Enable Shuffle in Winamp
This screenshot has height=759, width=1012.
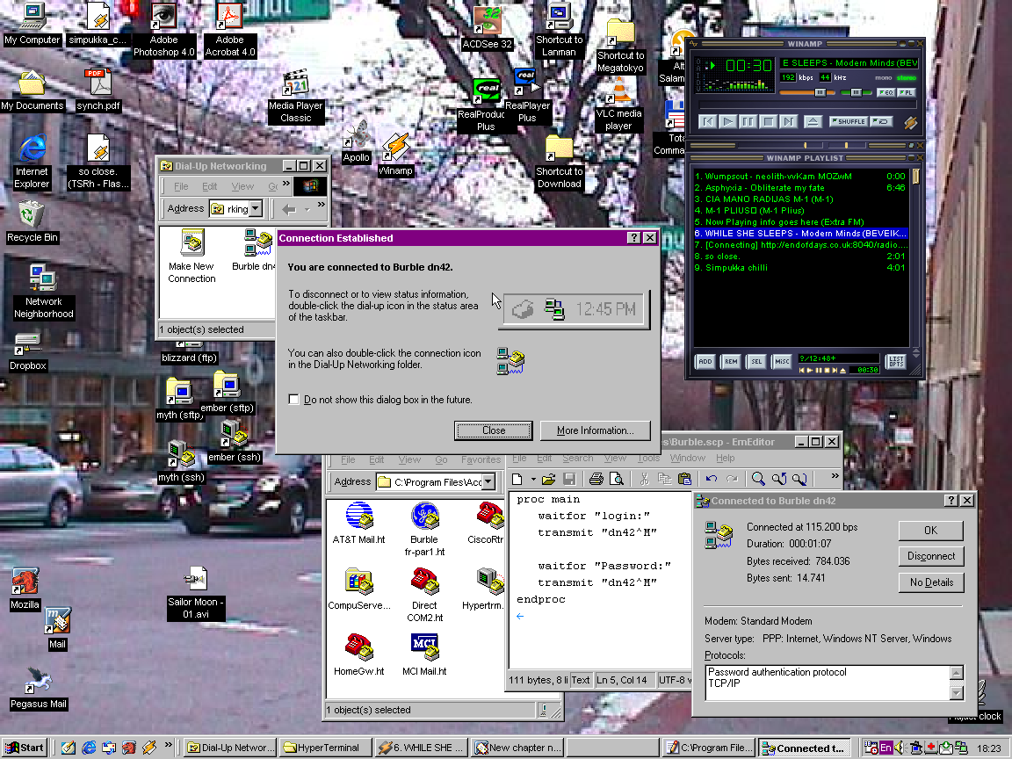(x=849, y=121)
